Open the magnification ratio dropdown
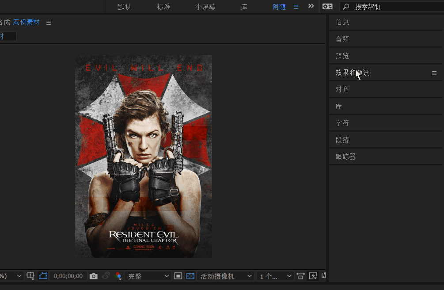 point(11,276)
